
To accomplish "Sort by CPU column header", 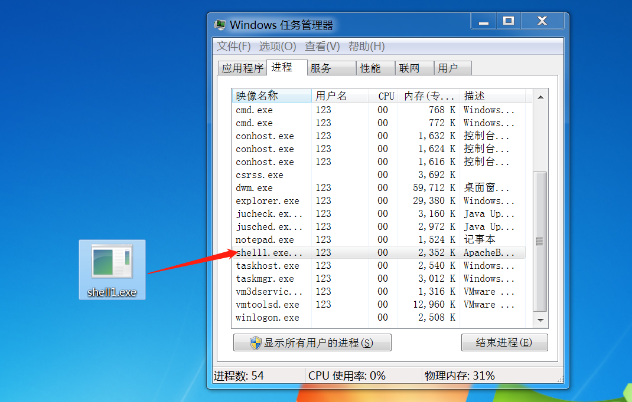I will click(x=383, y=95).
